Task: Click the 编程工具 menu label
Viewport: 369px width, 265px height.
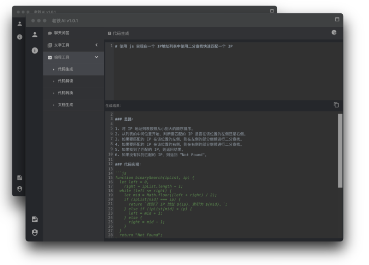Action: (61, 57)
